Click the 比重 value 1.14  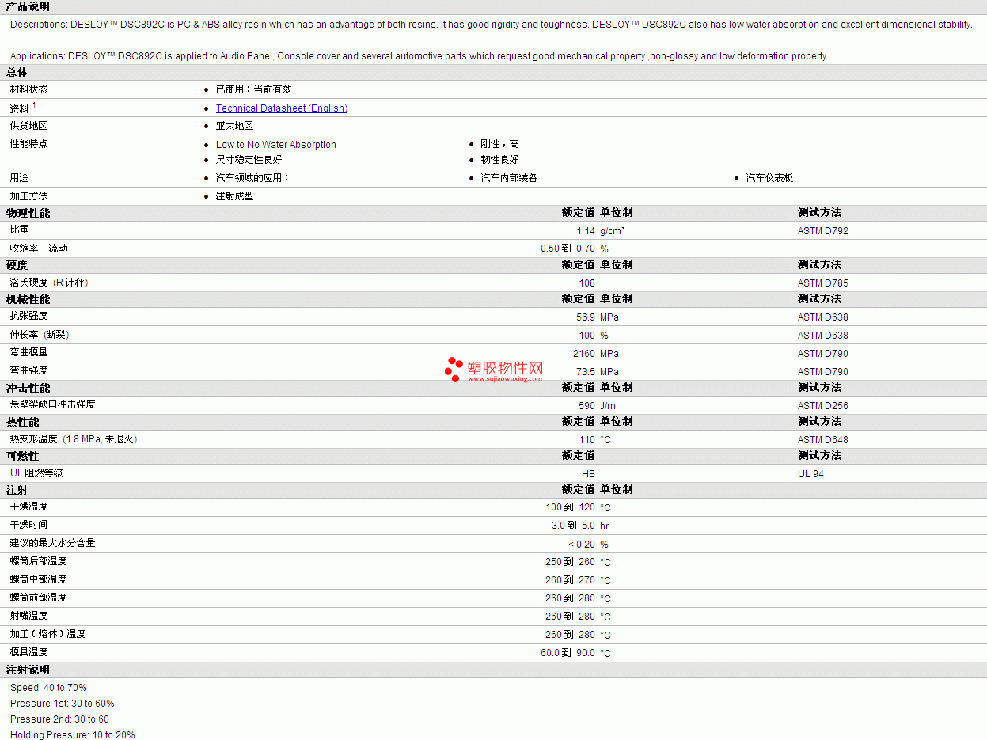586,231
